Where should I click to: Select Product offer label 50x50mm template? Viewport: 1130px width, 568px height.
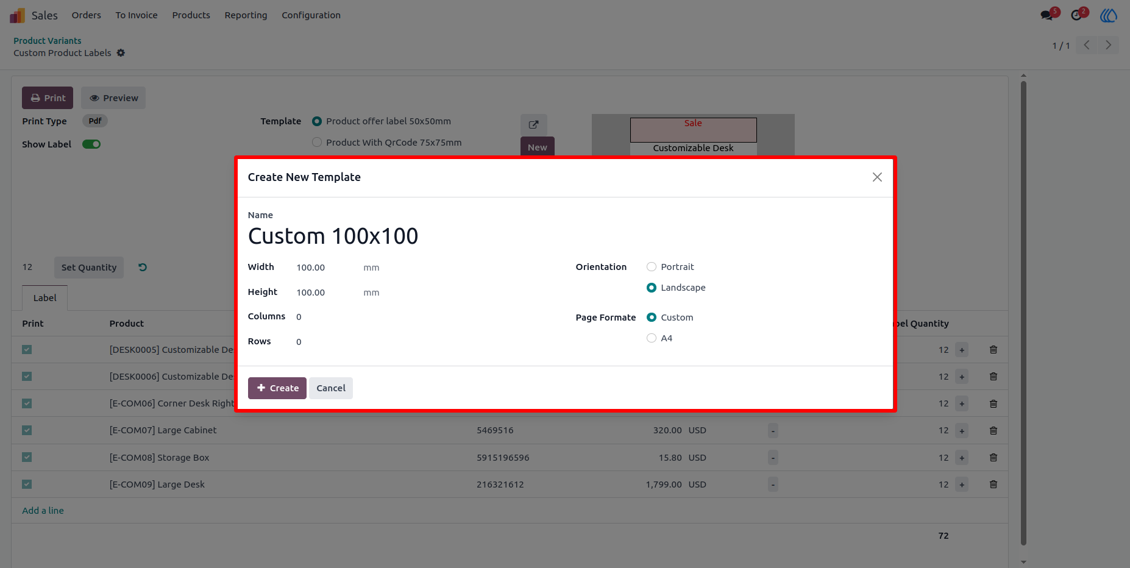(x=317, y=121)
